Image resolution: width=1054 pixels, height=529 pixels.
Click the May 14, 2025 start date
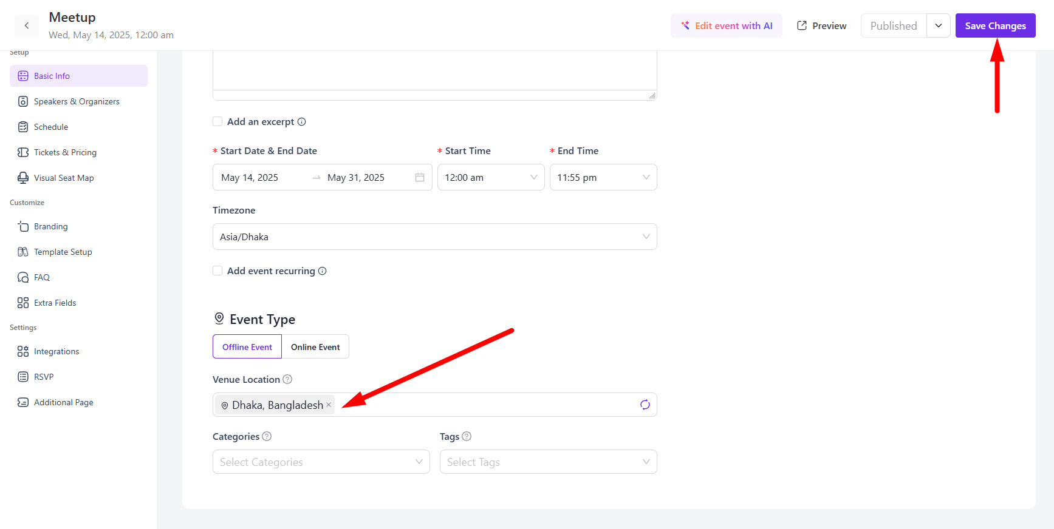pyautogui.click(x=250, y=177)
